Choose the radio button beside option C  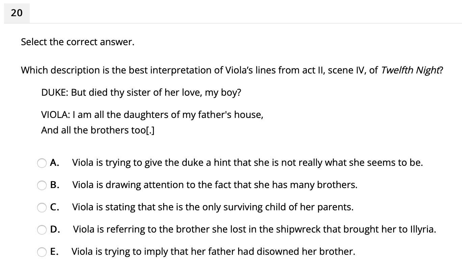click(42, 208)
